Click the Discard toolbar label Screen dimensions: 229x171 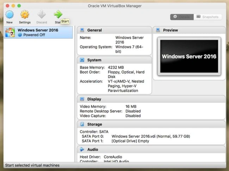tap(42, 22)
